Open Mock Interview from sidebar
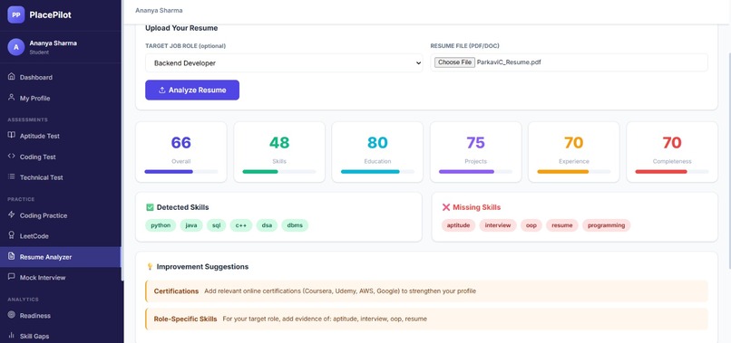This screenshot has width=731, height=343. (x=61, y=277)
